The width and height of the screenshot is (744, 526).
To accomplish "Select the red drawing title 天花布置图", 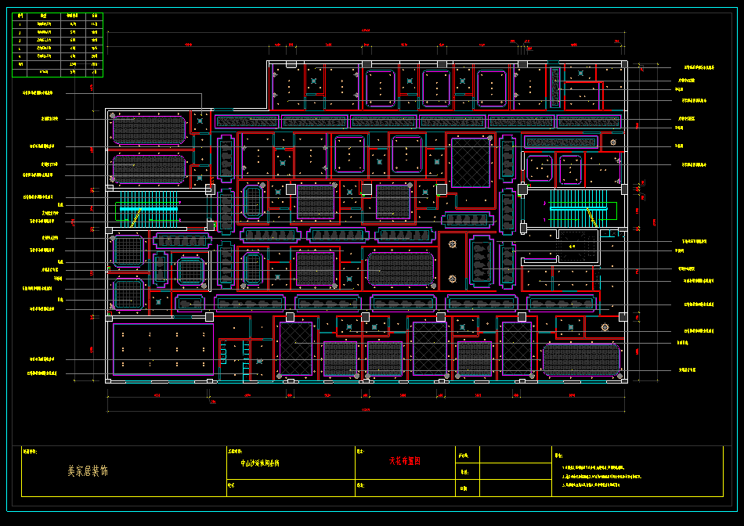I will click(404, 462).
